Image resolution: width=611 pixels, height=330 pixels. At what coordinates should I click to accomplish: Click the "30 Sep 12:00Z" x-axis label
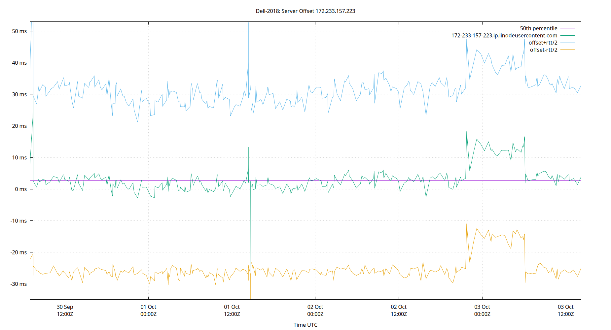click(65, 311)
